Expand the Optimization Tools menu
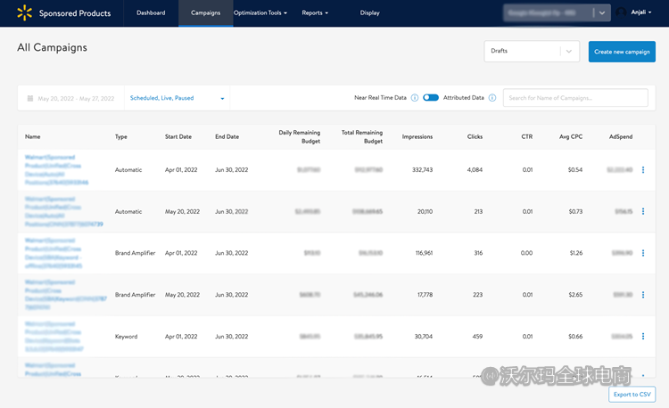The height and width of the screenshot is (408, 669). click(260, 13)
